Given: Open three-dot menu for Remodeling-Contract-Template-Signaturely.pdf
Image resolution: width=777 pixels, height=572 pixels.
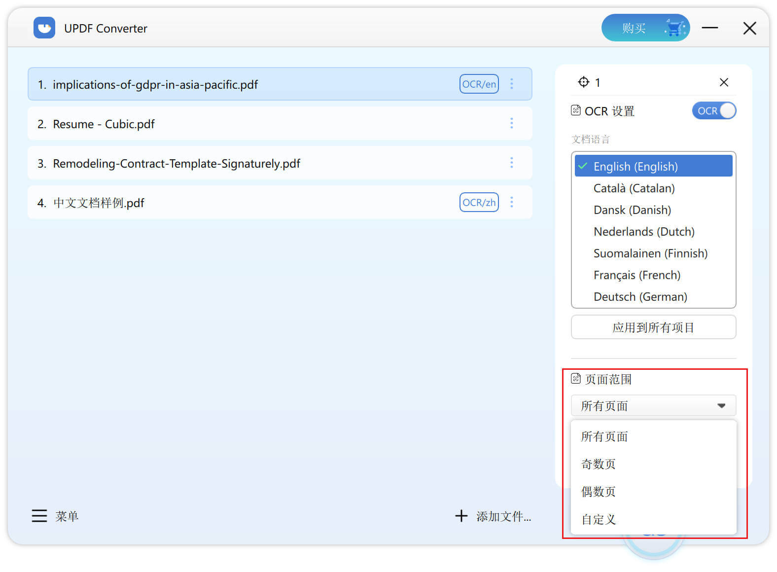Looking at the screenshot, I should 512,163.
